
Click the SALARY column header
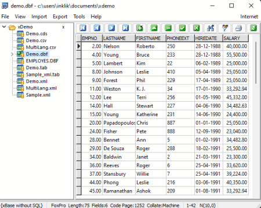235,38
